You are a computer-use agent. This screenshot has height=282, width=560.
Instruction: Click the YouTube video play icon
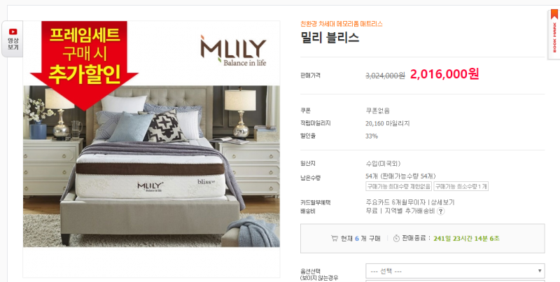coord(13,31)
